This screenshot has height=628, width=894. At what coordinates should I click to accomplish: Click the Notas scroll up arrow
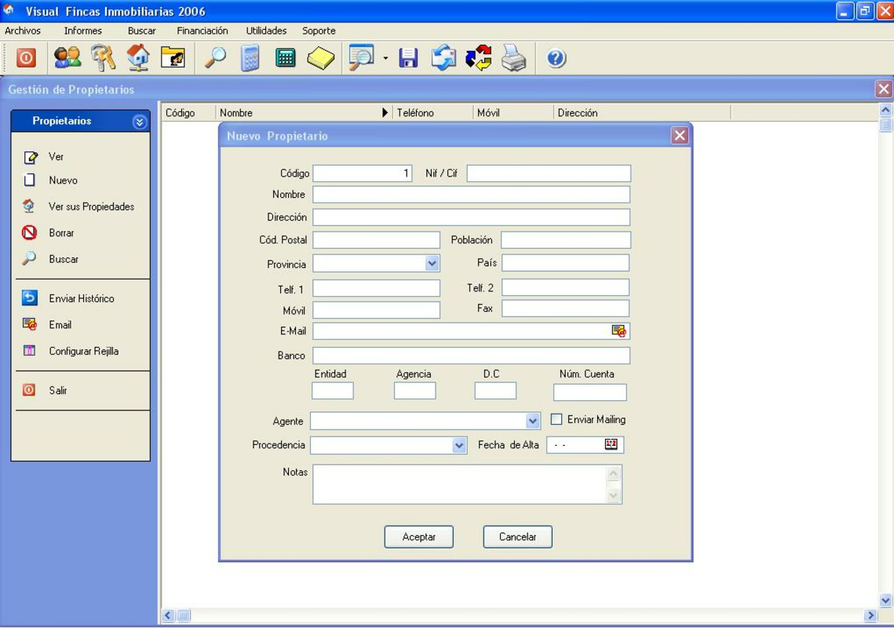[x=614, y=473]
